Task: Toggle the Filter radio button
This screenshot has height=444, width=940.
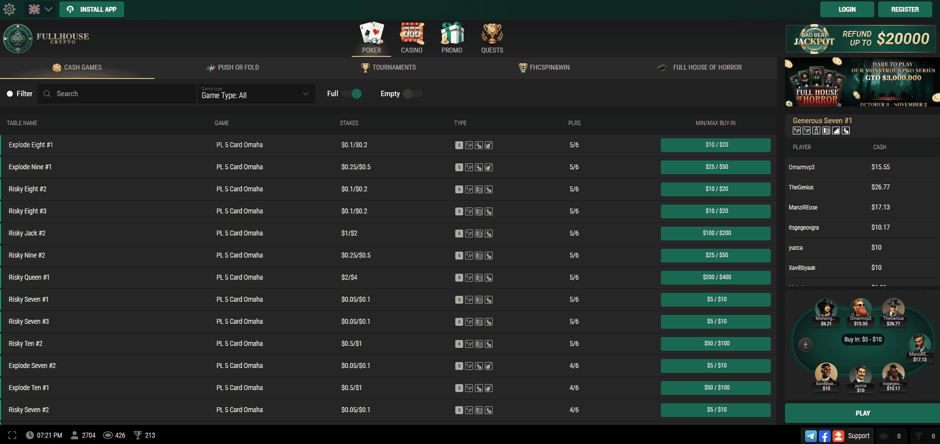Action: 10,94
